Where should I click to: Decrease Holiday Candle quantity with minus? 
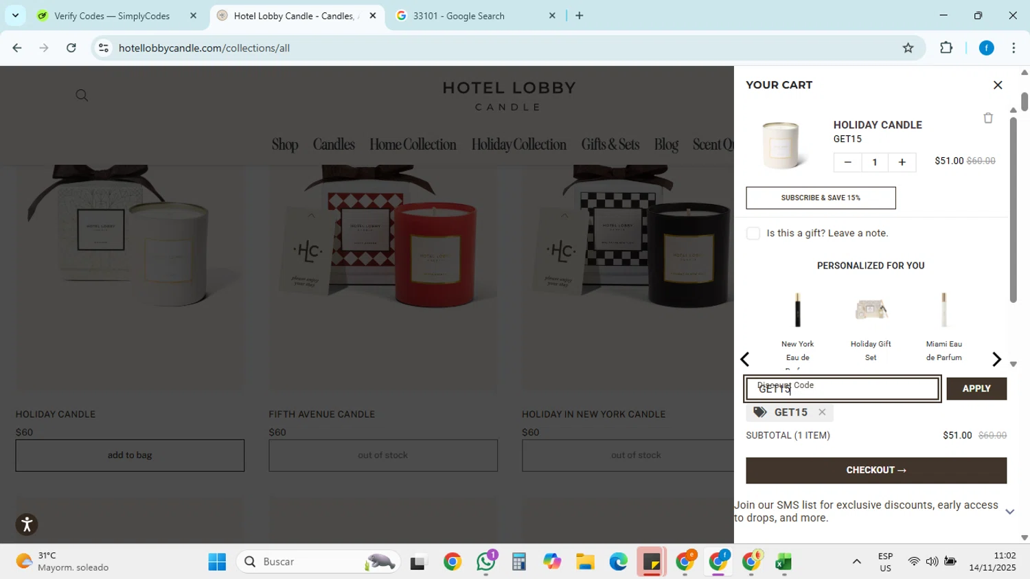(847, 162)
